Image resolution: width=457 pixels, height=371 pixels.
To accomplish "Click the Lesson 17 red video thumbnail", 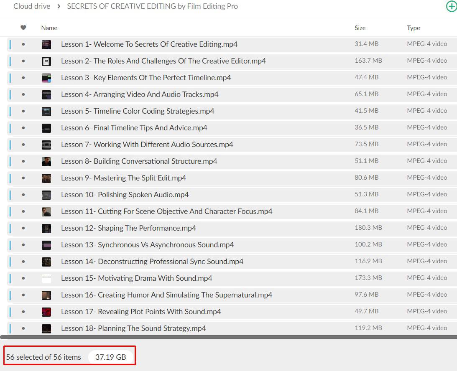I will [x=46, y=312].
